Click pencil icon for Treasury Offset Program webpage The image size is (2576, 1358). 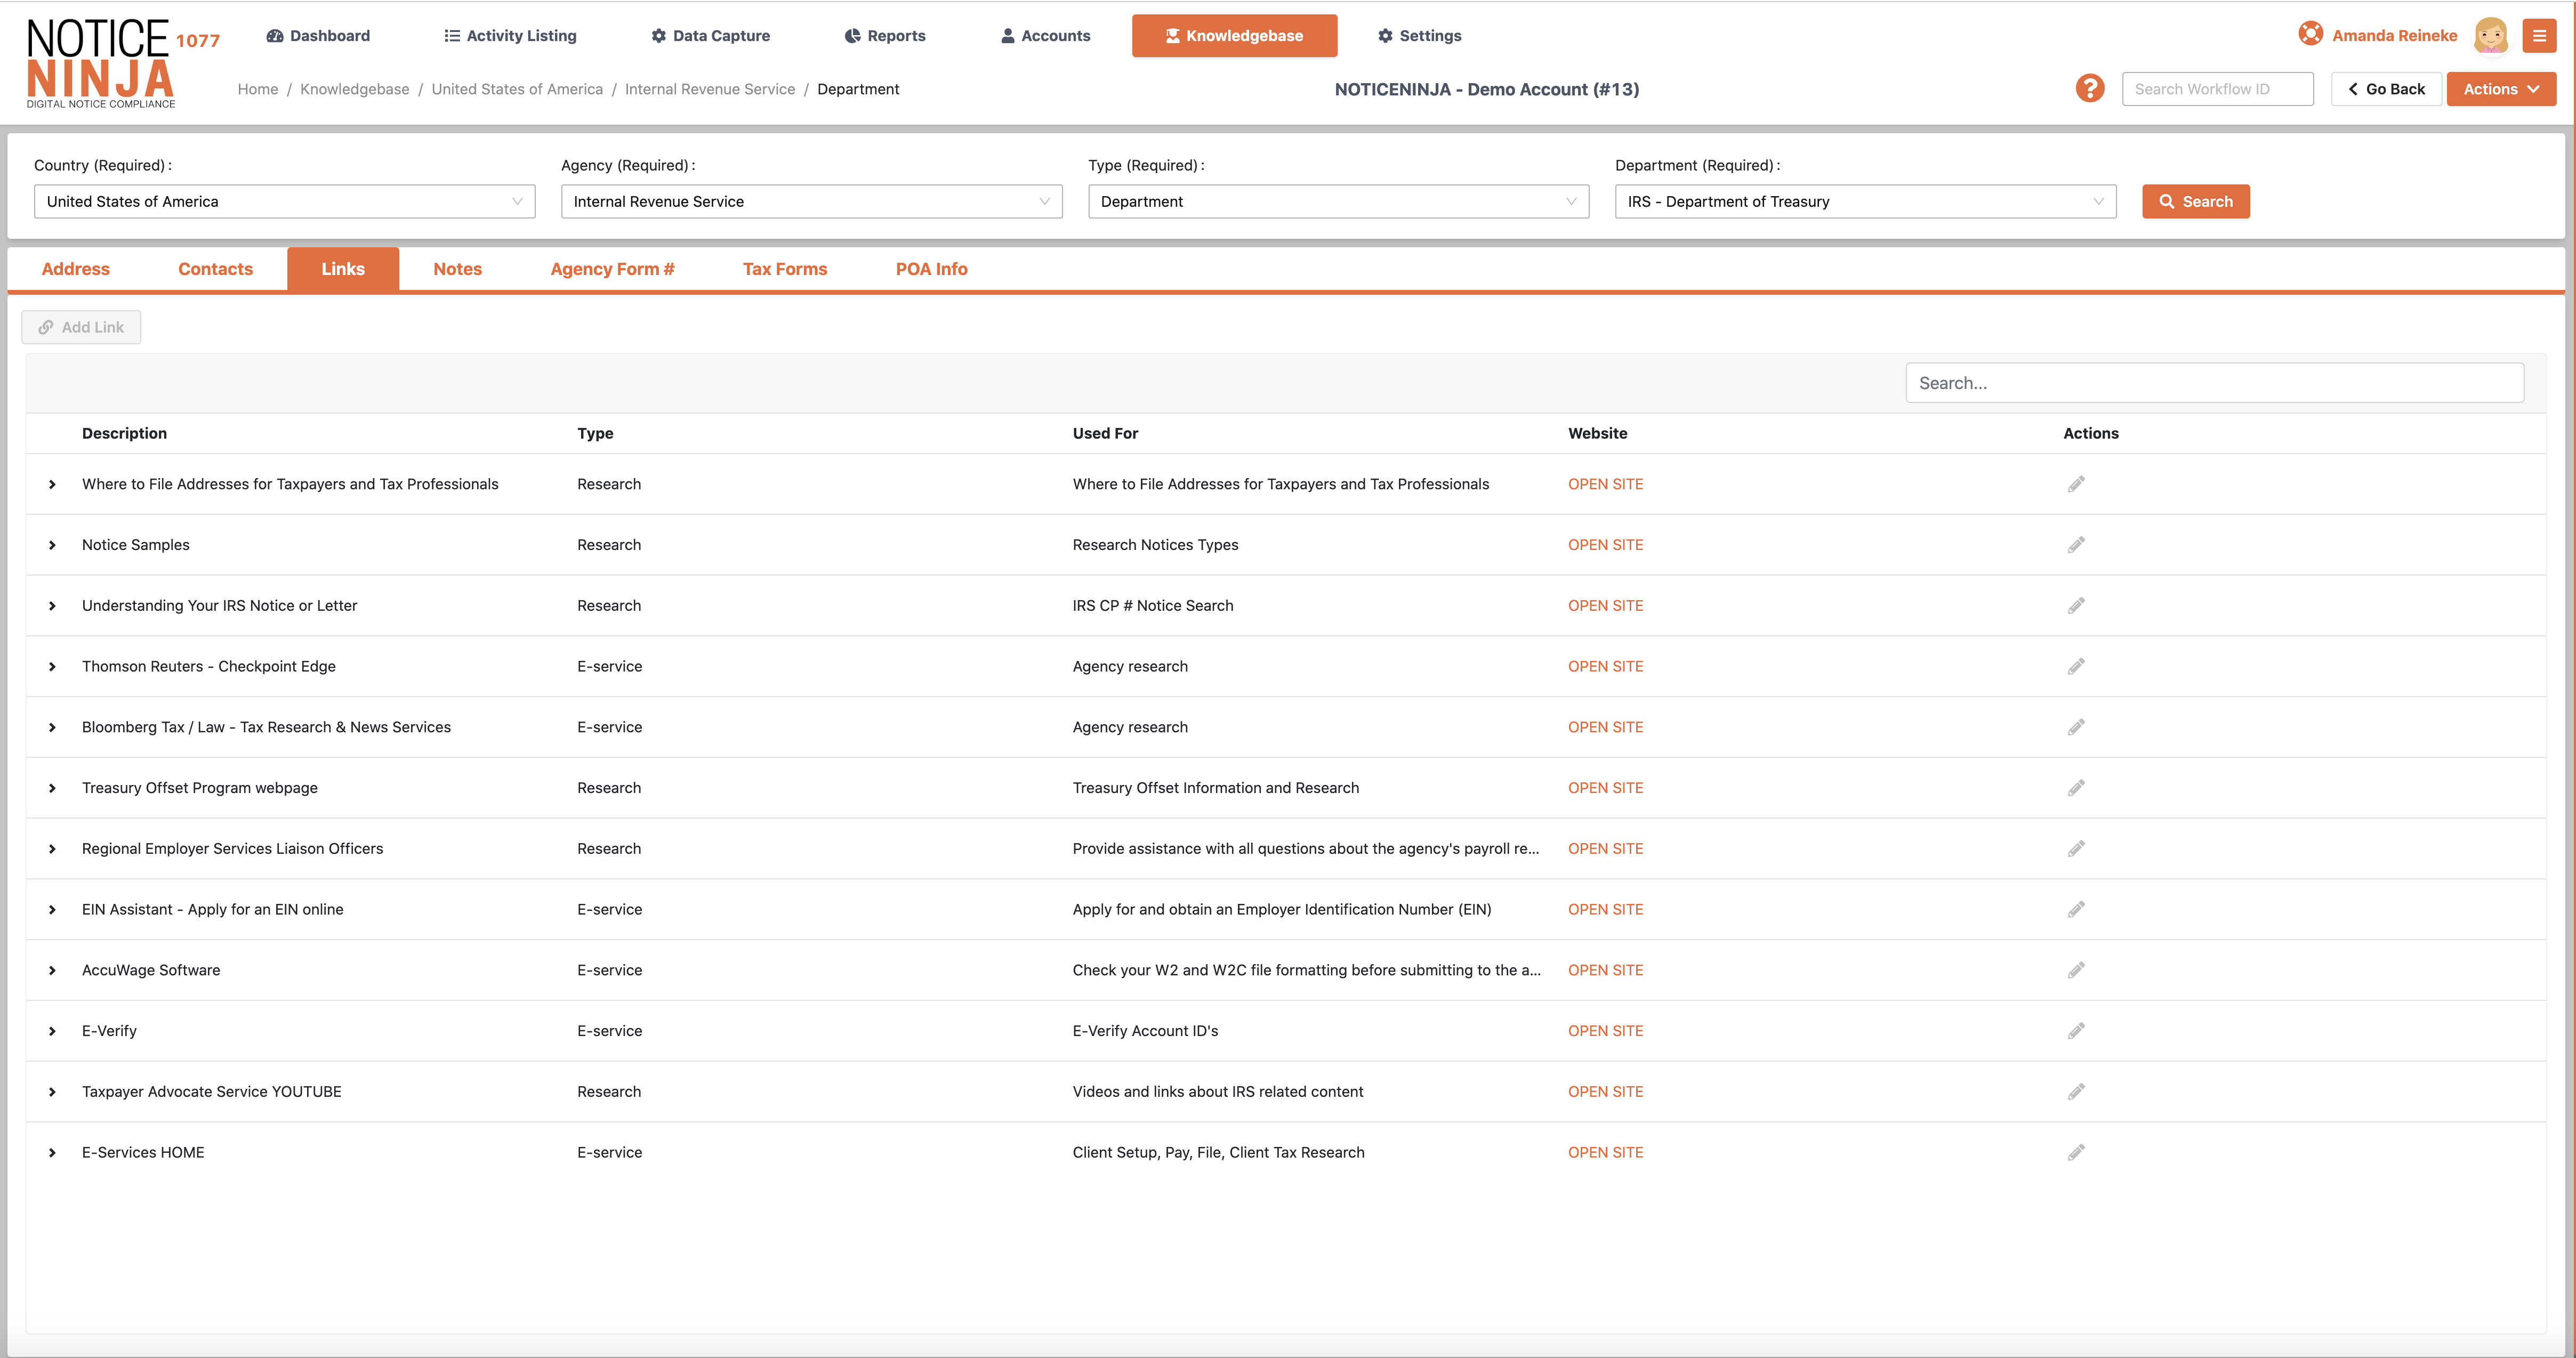click(x=2076, y=788)
